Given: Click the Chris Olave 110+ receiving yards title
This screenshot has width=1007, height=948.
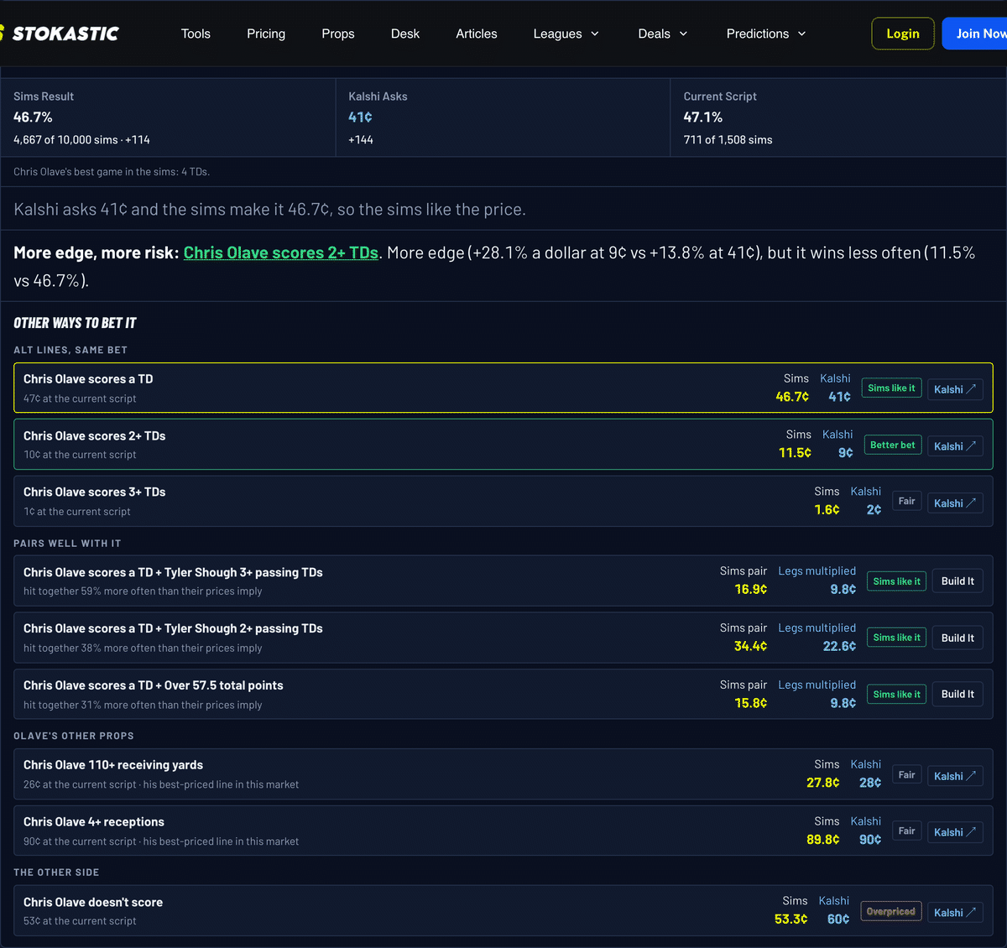Looking at the screenshot, I should (x=113, y=765).
